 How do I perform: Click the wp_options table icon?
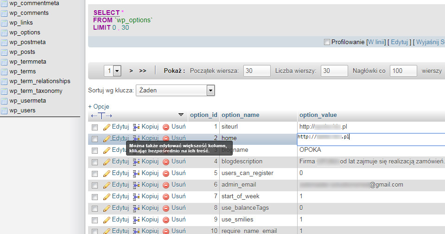pyautogui.click(x=4, y=32)
